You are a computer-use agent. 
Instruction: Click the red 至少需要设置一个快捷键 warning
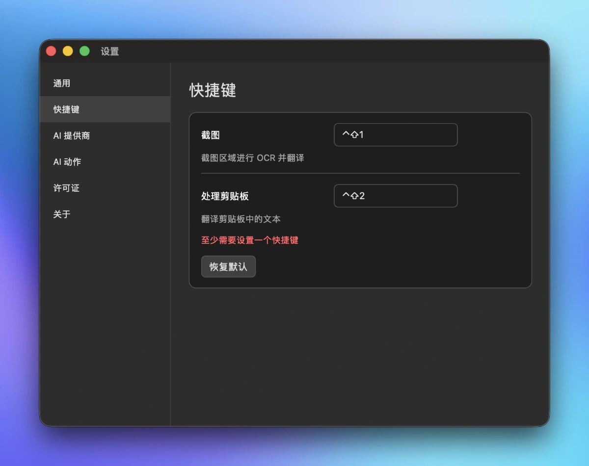pos(249,240)
